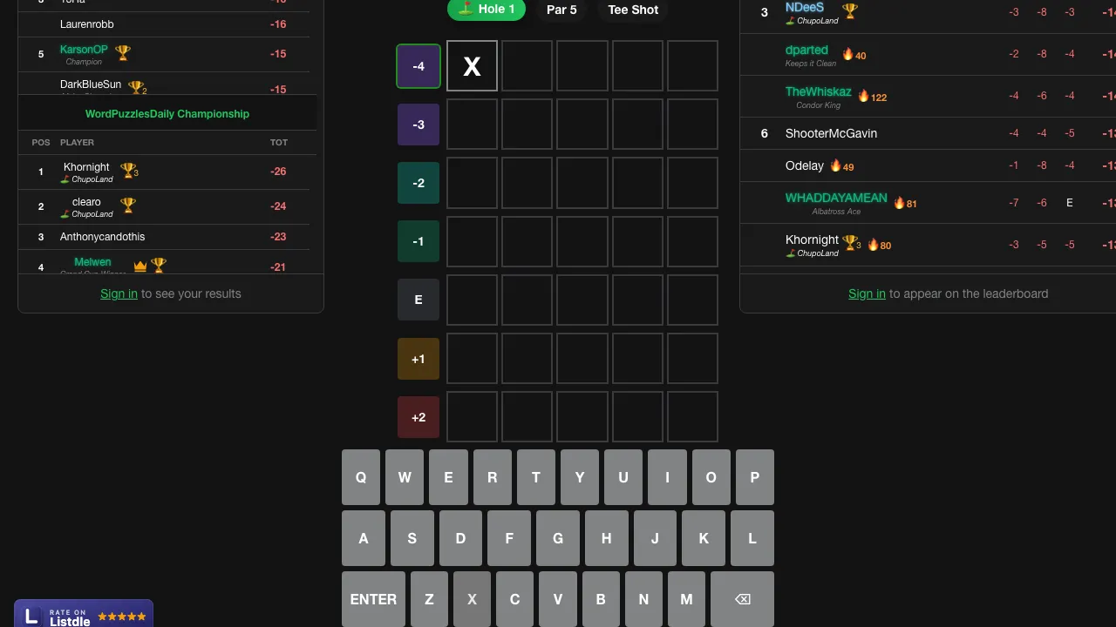Tap the Q key on the keyboard
The image size is (1116, 627).
[361, 477]
